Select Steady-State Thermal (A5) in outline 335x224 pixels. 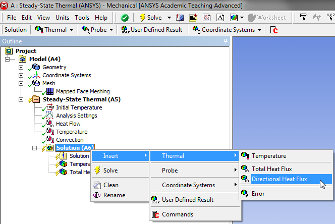82,99
